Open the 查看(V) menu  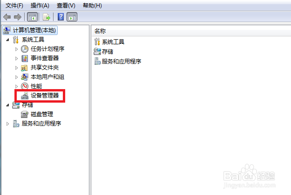[x=66, y=6]
